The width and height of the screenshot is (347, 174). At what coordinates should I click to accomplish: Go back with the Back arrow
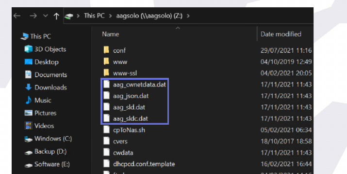coord(17,16)
